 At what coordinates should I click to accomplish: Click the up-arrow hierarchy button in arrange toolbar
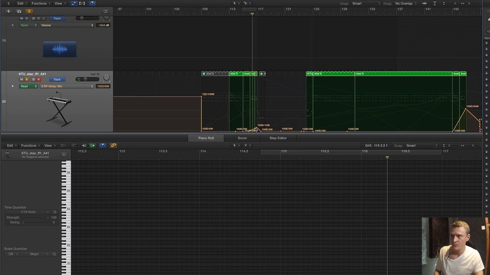[9, 4]
